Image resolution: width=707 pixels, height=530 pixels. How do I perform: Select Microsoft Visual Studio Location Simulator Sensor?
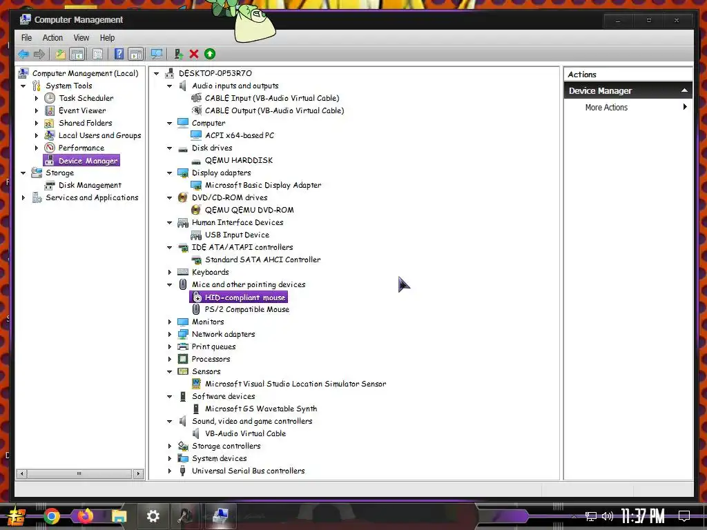[x=296, y=384]
